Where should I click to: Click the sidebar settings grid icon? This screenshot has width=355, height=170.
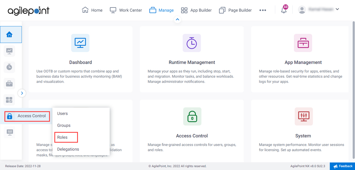[9, 100]
